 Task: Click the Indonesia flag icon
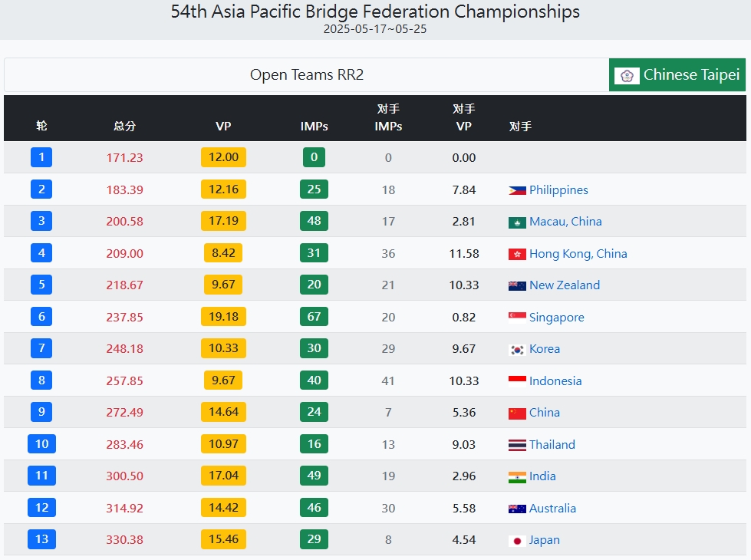click(x=517, y=381)
